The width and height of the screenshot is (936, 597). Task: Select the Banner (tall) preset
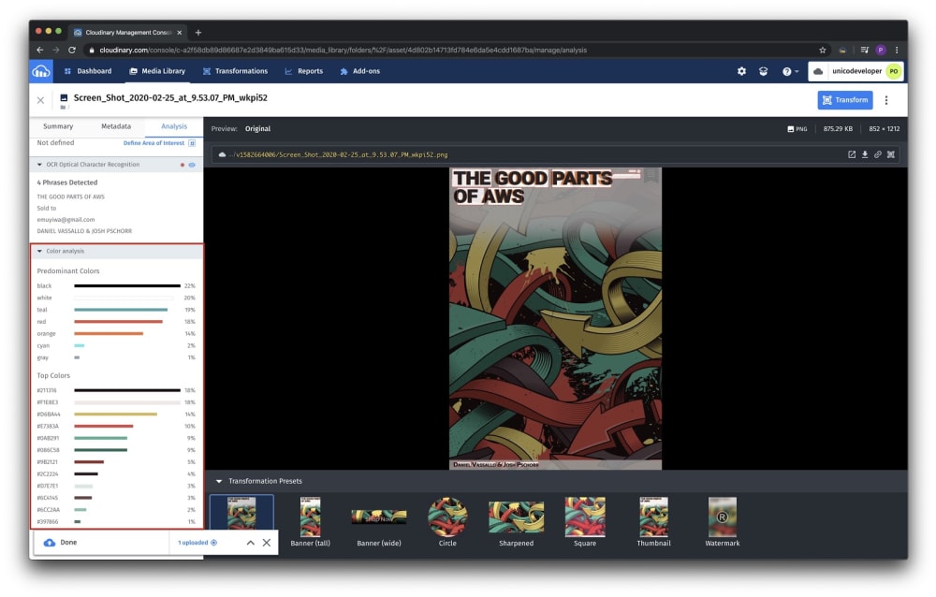click(x=311, y=522)
